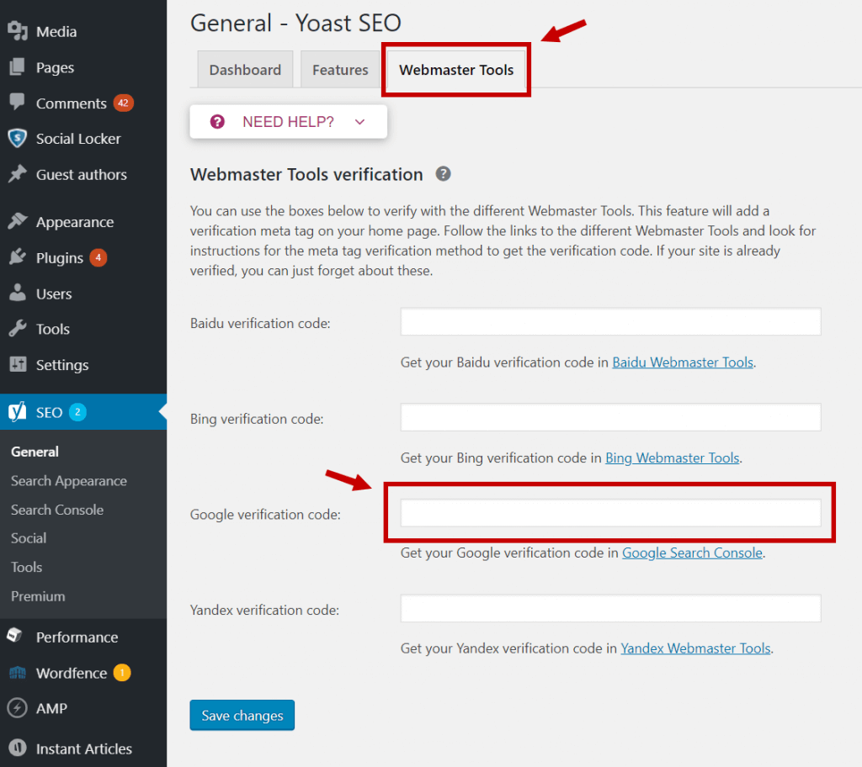Click help question mark beside Webmaster Tools verification
This screenshot has width=862, height=767.
[443, 174]
